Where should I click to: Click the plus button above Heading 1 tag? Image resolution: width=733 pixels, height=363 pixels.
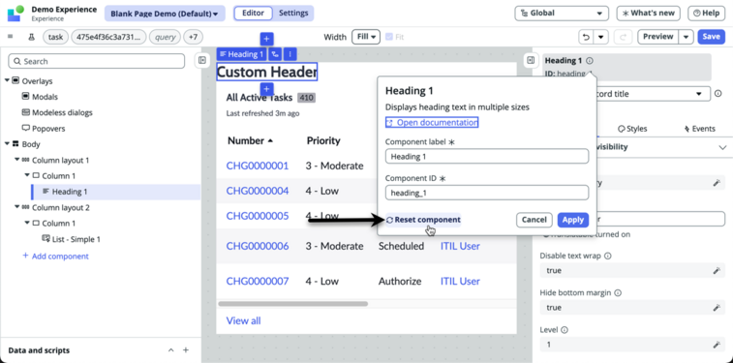(x=266, y=39)
